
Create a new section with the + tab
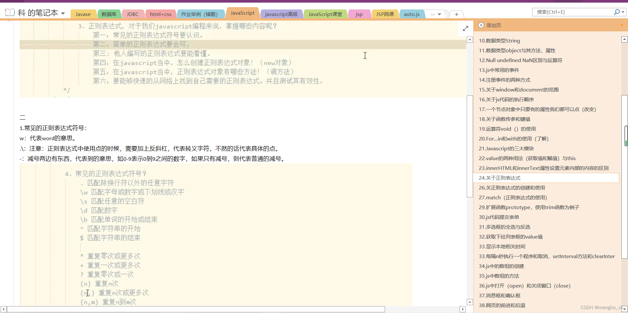(x=456, y=14)
